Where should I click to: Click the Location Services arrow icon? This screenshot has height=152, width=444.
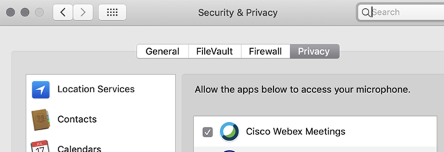click(x=41, y=90)
